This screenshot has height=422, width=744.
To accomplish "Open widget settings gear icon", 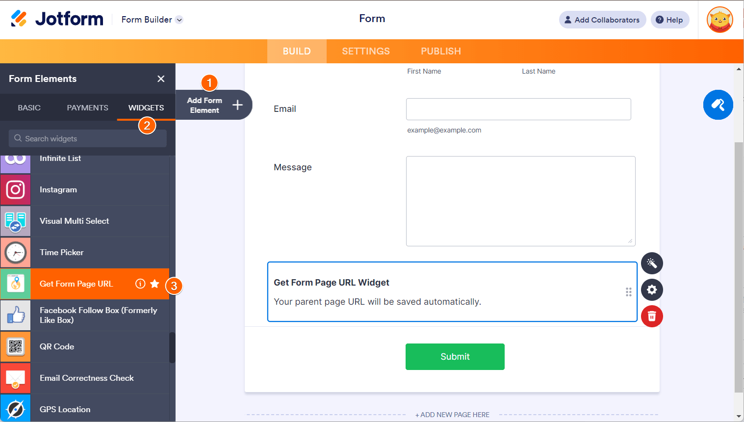I will tap(652, 290).
